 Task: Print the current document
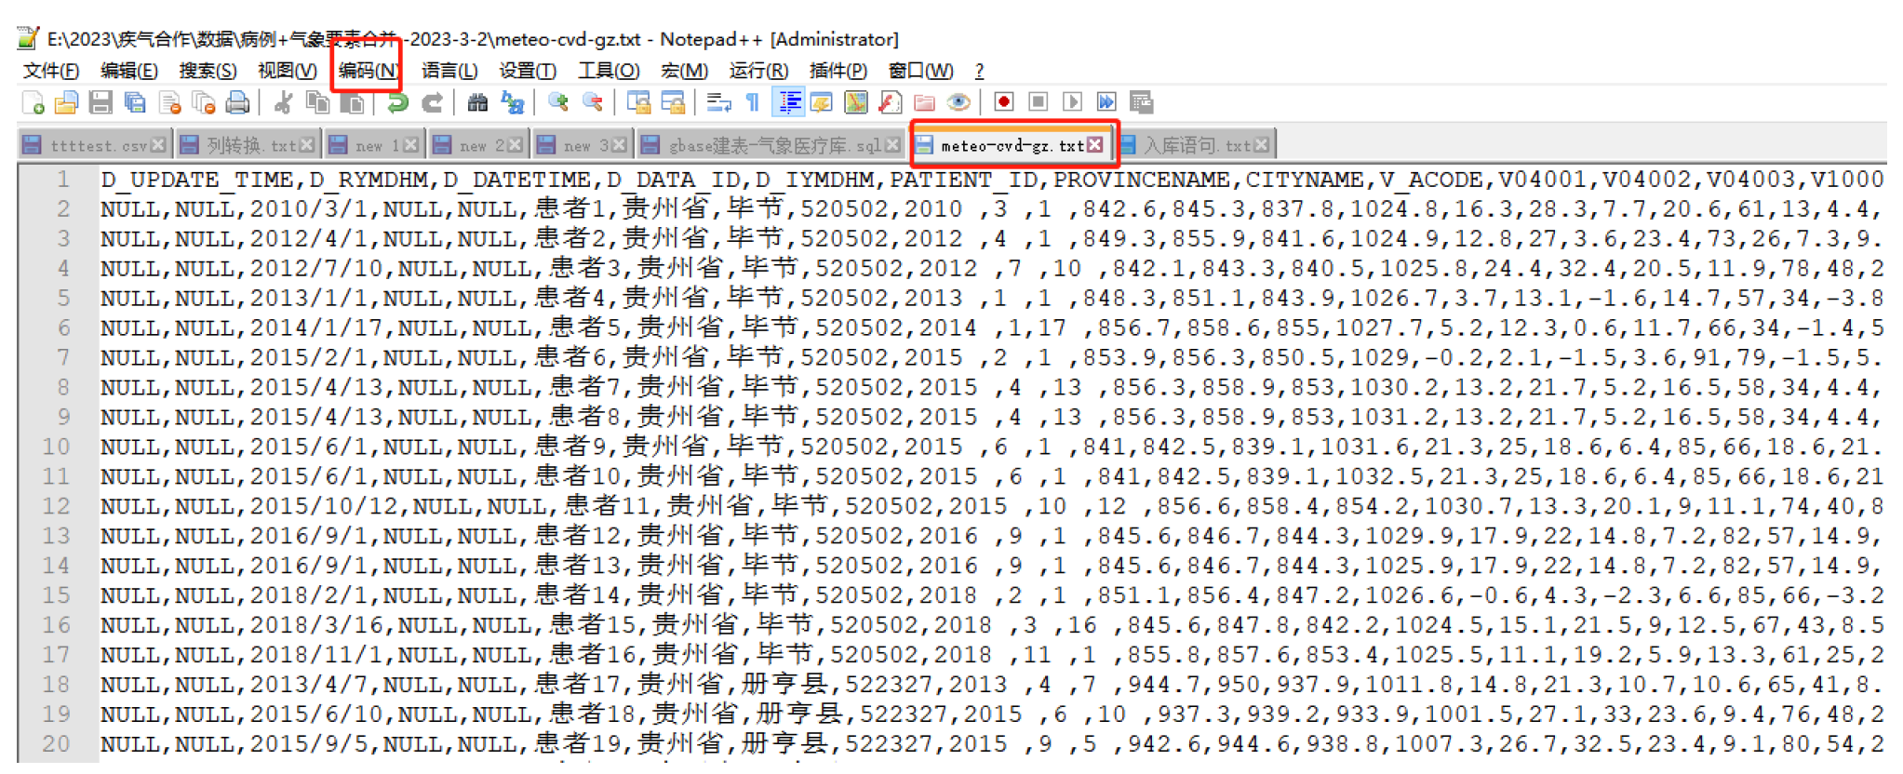[x=237, y=102]
